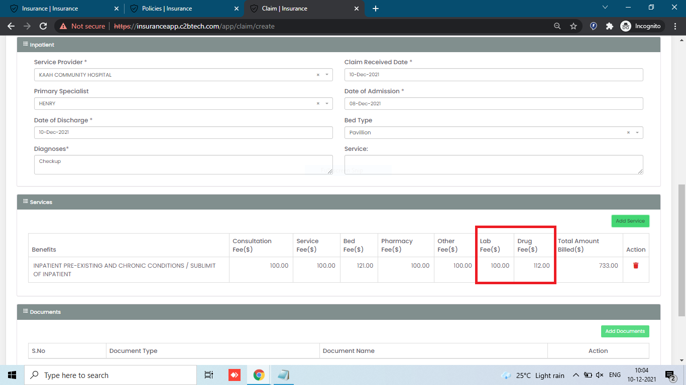Click the blue extension icon beside extensions
The height and width of the screenshot is (385, 686).
pyautogui.click(x=594, y=26)
